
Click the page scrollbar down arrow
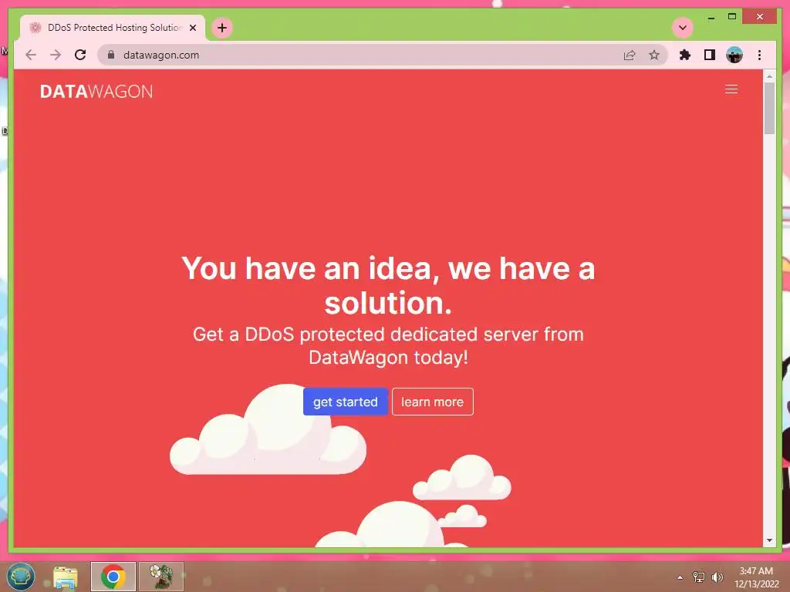pyautogui.click(x=769, y=540)
